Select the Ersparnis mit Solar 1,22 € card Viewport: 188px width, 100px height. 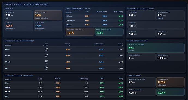tap(109, 32)
